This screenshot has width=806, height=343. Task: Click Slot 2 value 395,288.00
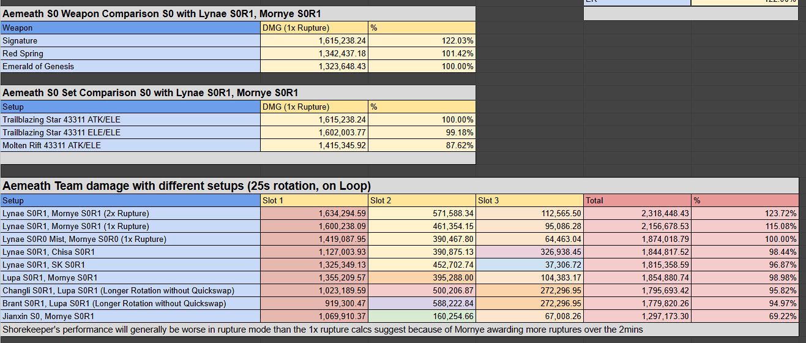click(422, 277)
